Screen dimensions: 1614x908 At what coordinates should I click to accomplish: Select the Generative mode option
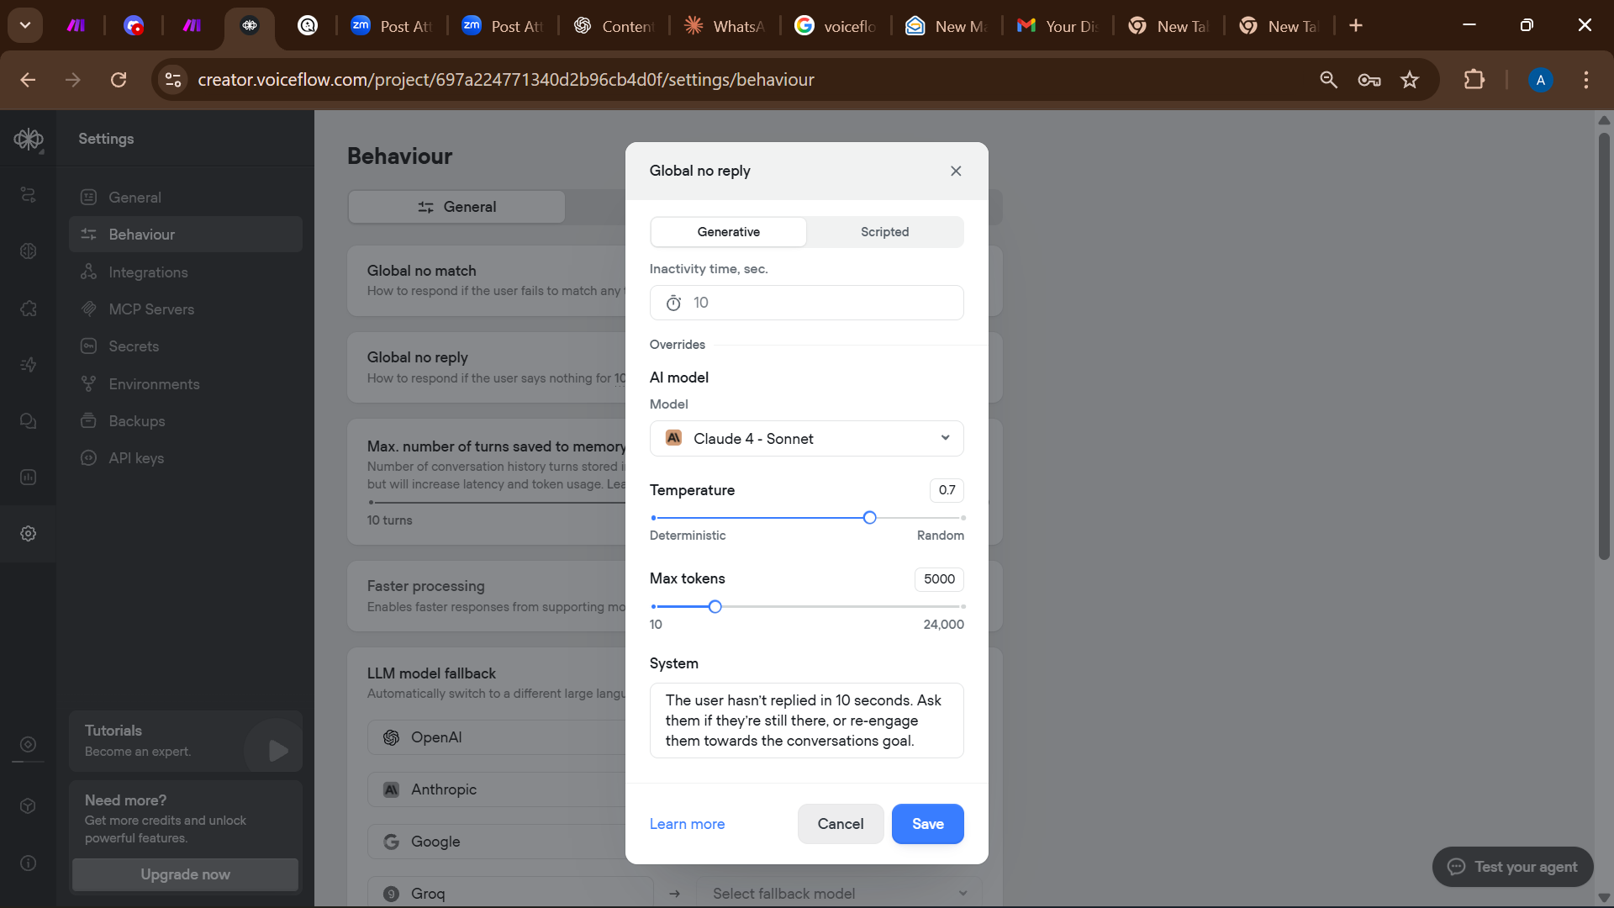point(728,232)
